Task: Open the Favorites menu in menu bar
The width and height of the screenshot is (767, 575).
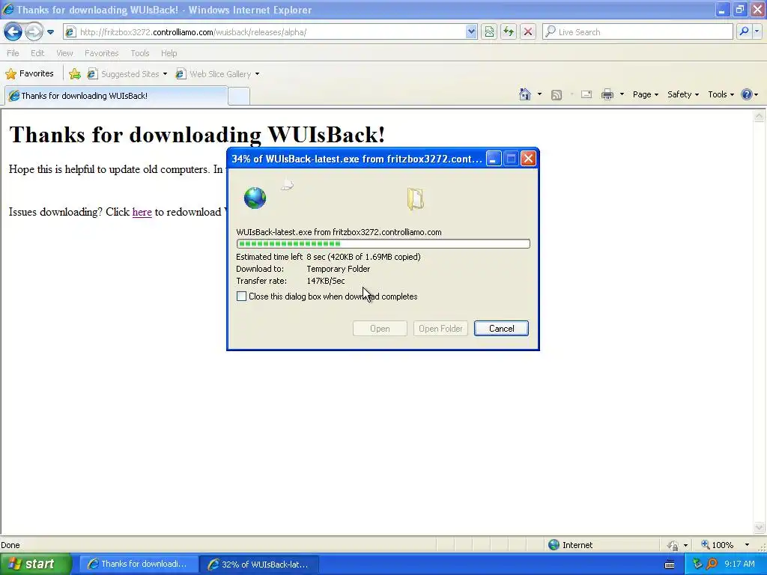Action: [x=101, y=53]
